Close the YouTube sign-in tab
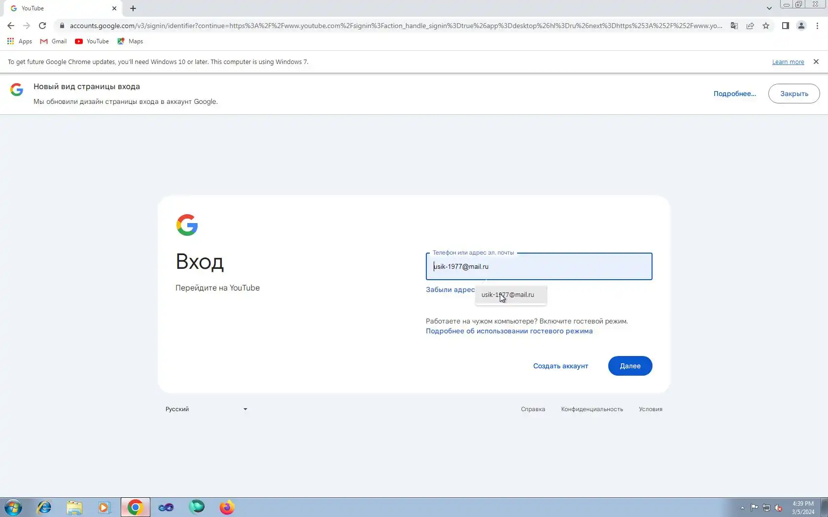 (x=114, y=8)
